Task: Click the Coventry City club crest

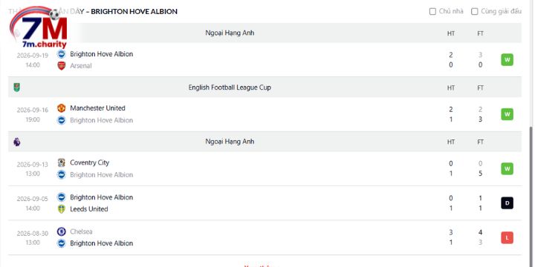Action: [x=62, y=162]
